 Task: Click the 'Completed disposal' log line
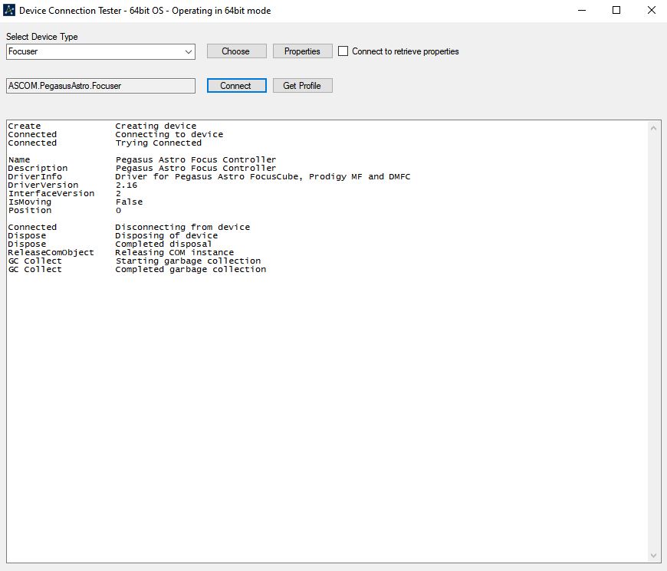click(x=163, y=244)
